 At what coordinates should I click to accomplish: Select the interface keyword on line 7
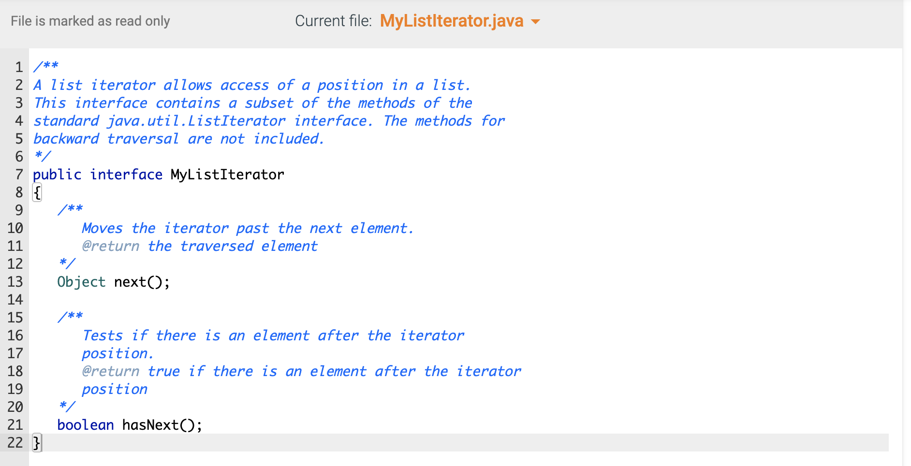pyautogui.click(x=125, y=175)
